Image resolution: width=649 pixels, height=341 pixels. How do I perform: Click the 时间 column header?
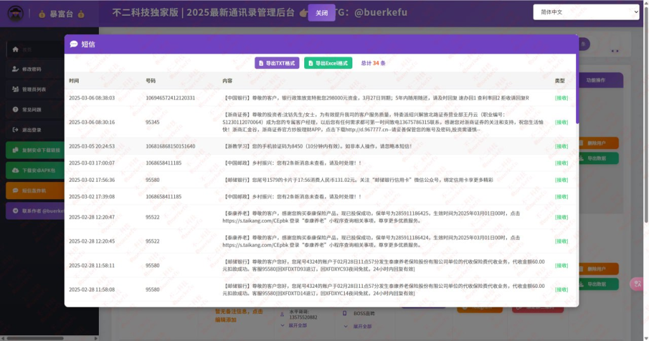(74, 80)
